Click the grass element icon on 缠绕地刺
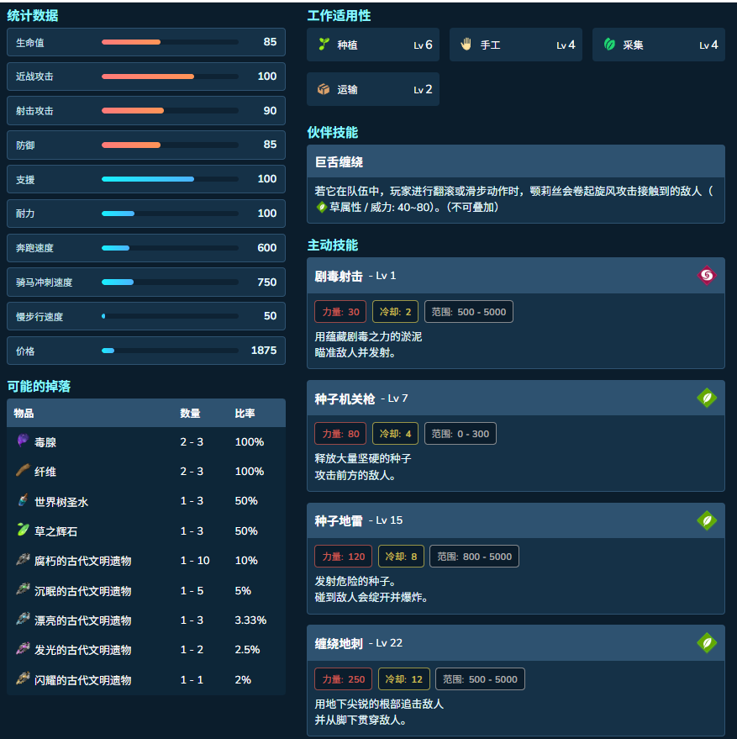The height and width of the screenshot is (739, 737). pyautogui.click(x=707, y=643)
